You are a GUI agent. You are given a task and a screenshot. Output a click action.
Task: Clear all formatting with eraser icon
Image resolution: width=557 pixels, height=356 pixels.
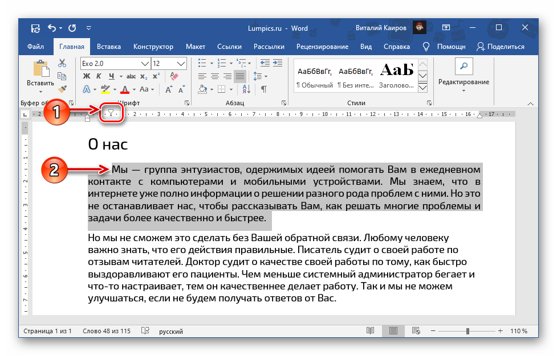tap(175, 76)
